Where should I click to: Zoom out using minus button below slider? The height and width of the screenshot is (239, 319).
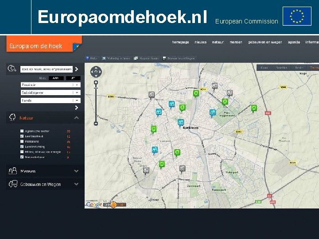[96, 123]
